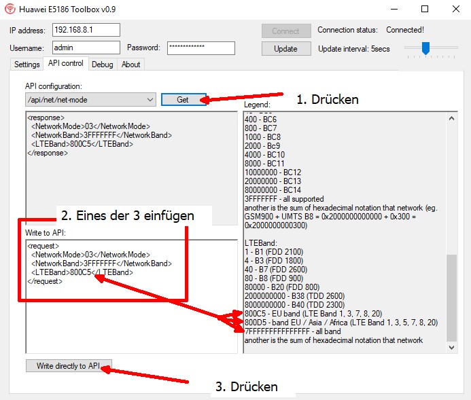471x400 pixels.
Task: Click legend line '2000000000 - B38 (TDD 2600)'
Action: tap(294, 296)
